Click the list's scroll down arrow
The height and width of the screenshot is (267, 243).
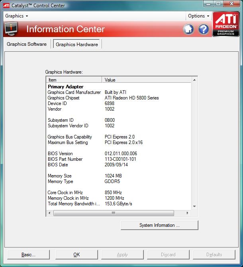pyautogui.click(x=194, y=207)
